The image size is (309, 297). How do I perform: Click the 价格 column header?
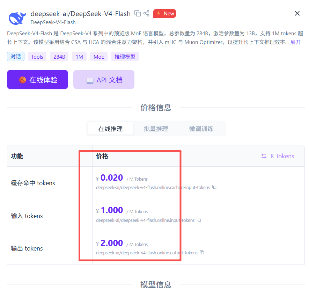tap(102, 156)
